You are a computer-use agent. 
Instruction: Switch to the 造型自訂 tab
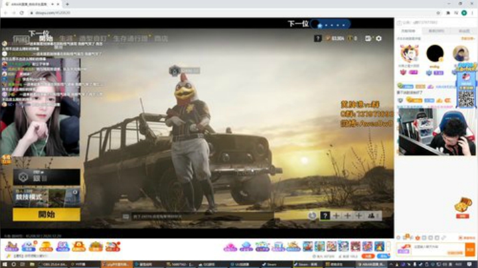pos(93,38)
